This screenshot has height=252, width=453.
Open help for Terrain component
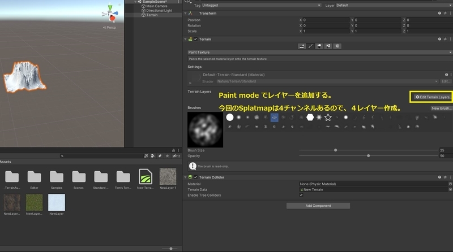(439, 39)
